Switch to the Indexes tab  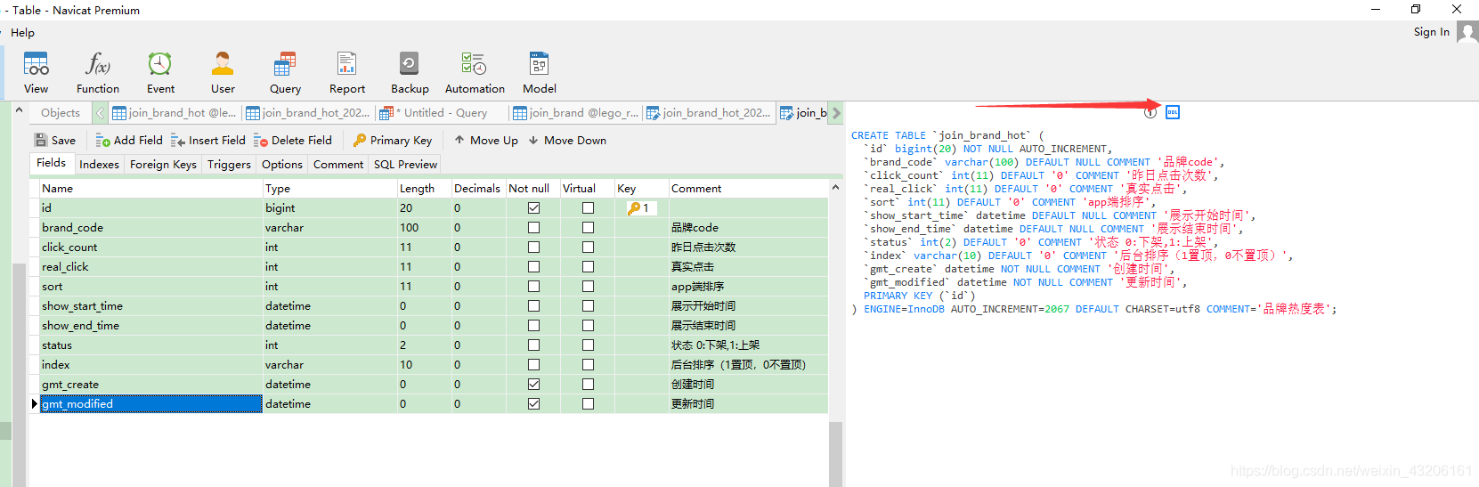click(x=99, y=165)
